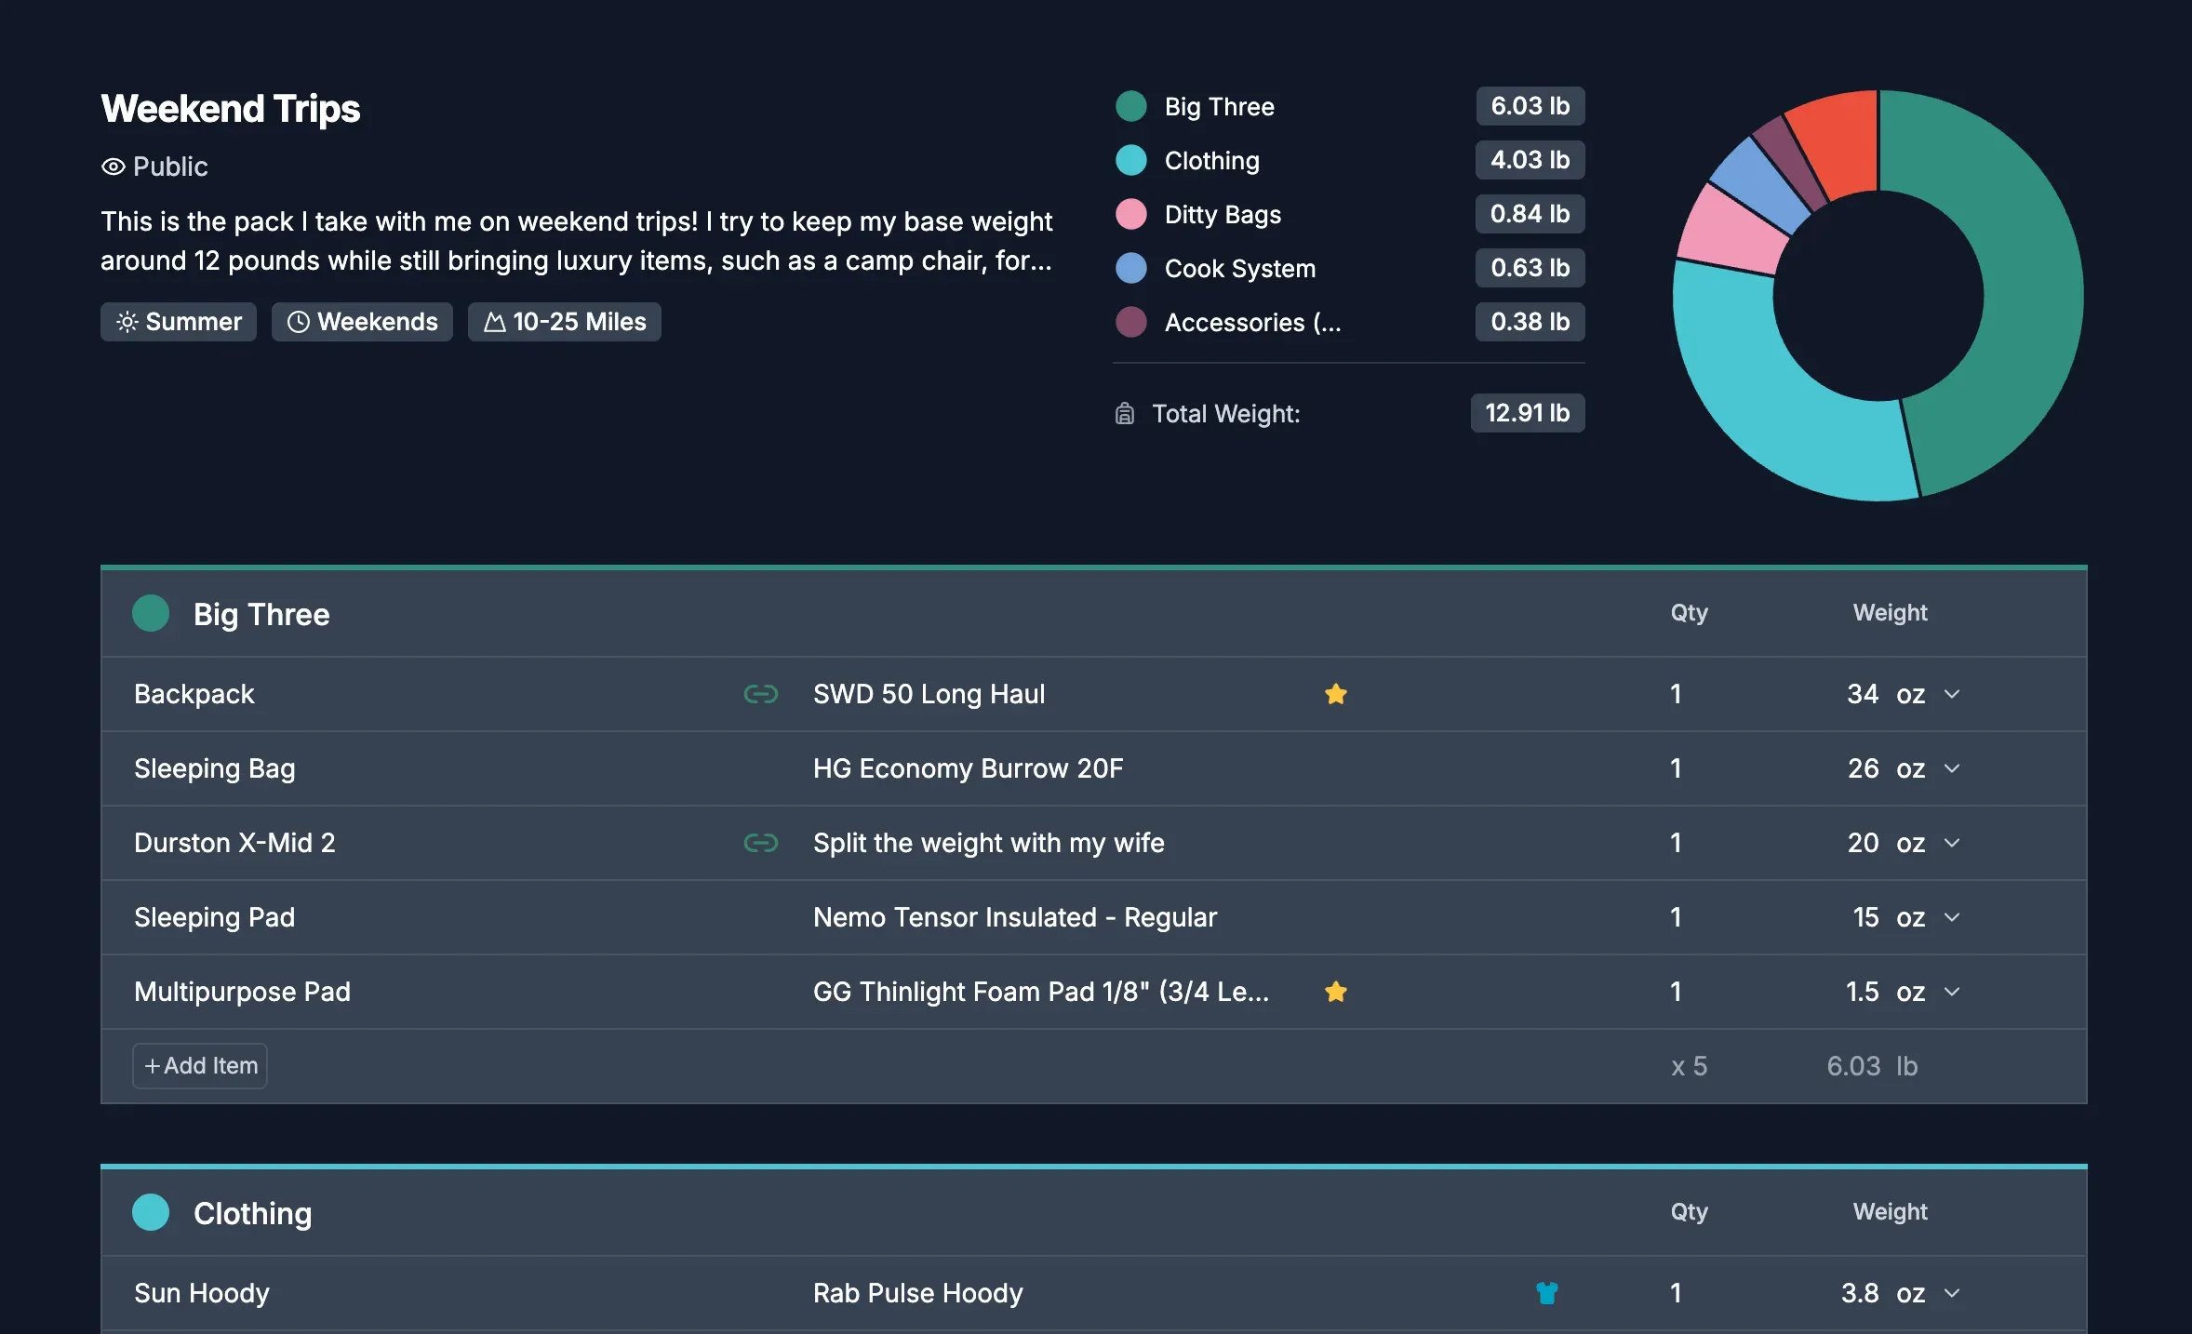Image resolution: width=2192 pixels, height=1334 pixels.
Task: Toggle the favorite star on SWD 50 Long Haul
Action: click(1337, 694)
